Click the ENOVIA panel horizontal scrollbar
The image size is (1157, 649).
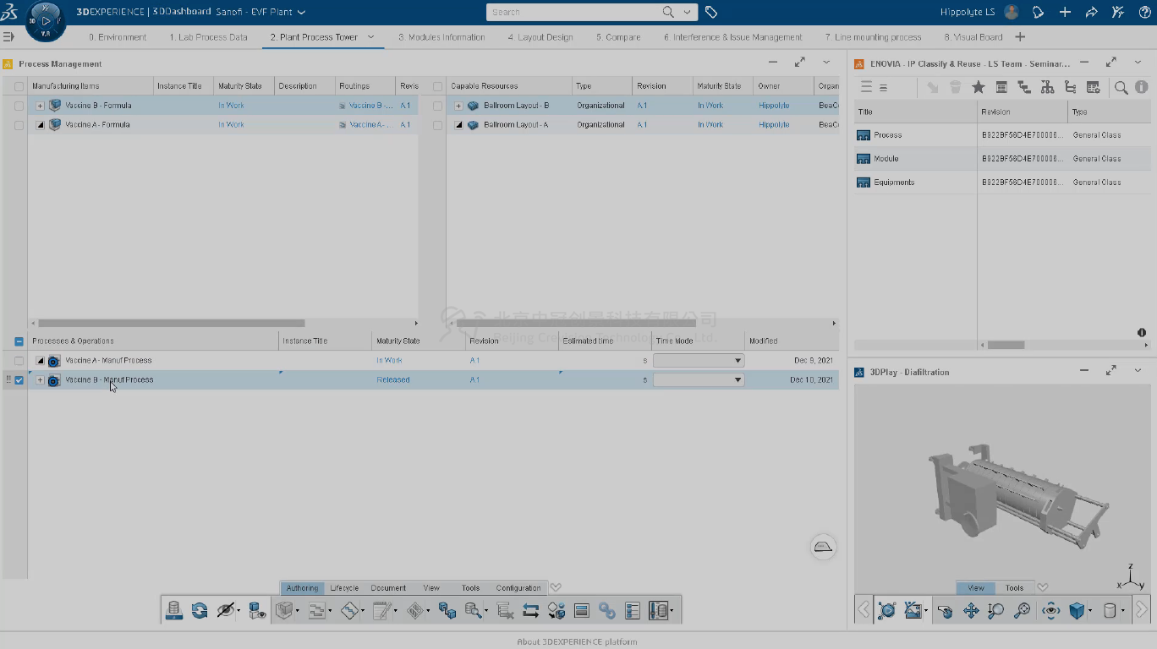(1006, 345)
